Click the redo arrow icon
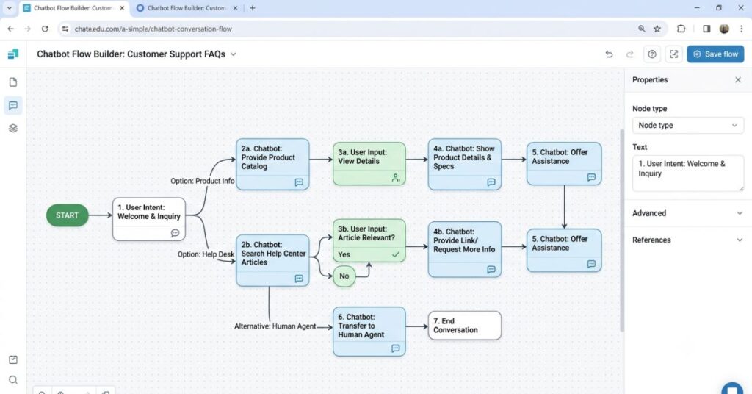The width and height of the screenshot is (752, 394). tap(629, 54)
